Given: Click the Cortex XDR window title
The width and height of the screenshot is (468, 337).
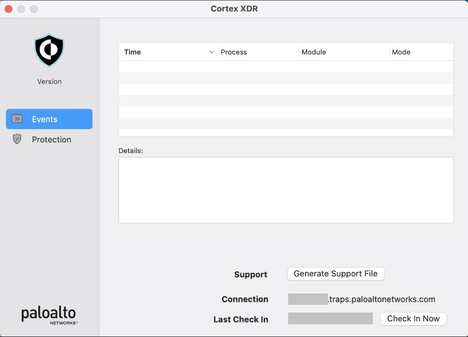Looking at the screenshot, I should point(234,9).
